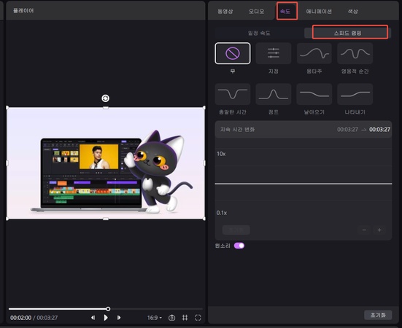Viewport: 402px width, 328px height.
Task: Click the top-left corner resize handle of preview
Action: 7,108
